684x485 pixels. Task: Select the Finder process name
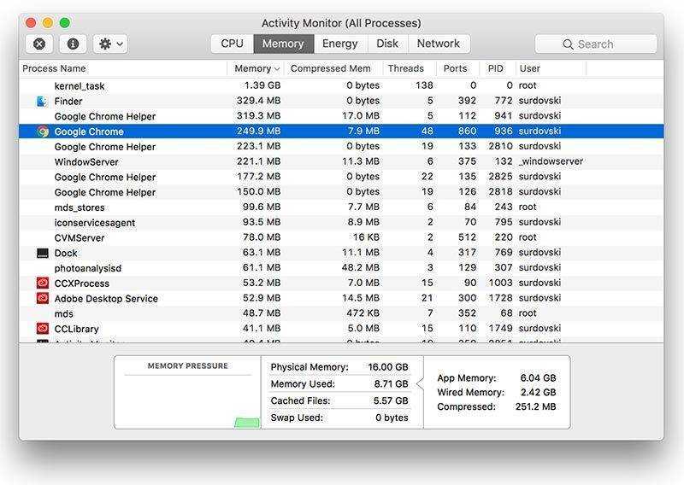pos(68,101)
